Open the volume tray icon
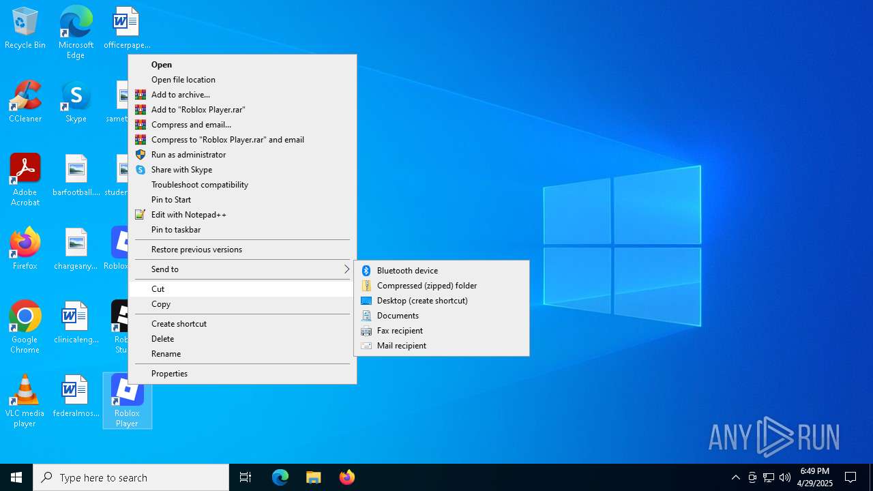This screenshot has width=873, height=491. [x=785, y=477]
